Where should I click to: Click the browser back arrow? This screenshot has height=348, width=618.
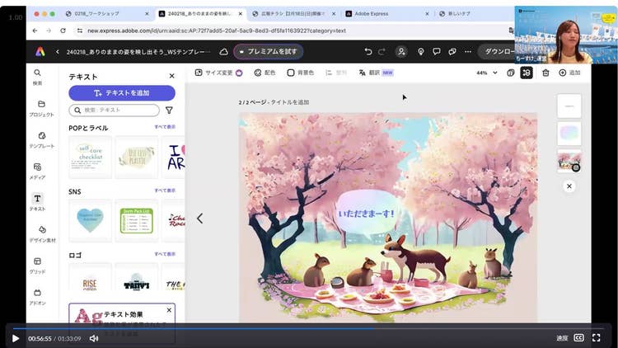coord(35,31)
